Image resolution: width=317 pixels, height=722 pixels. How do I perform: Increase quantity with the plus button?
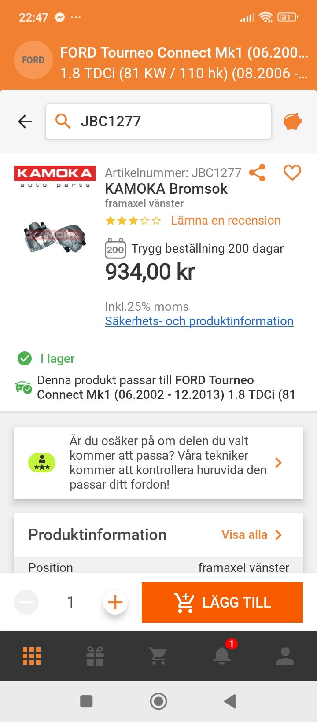115,602
